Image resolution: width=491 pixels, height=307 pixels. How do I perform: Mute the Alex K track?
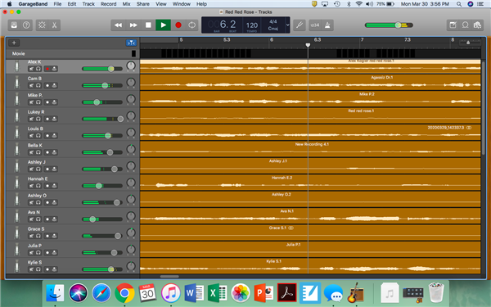[31, 69]
